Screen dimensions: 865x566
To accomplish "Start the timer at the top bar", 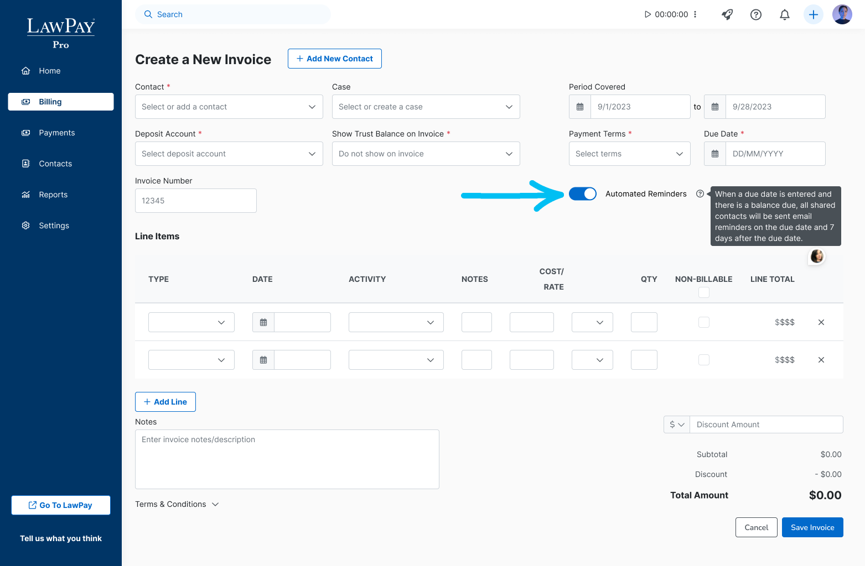I will tap(648, 14).
